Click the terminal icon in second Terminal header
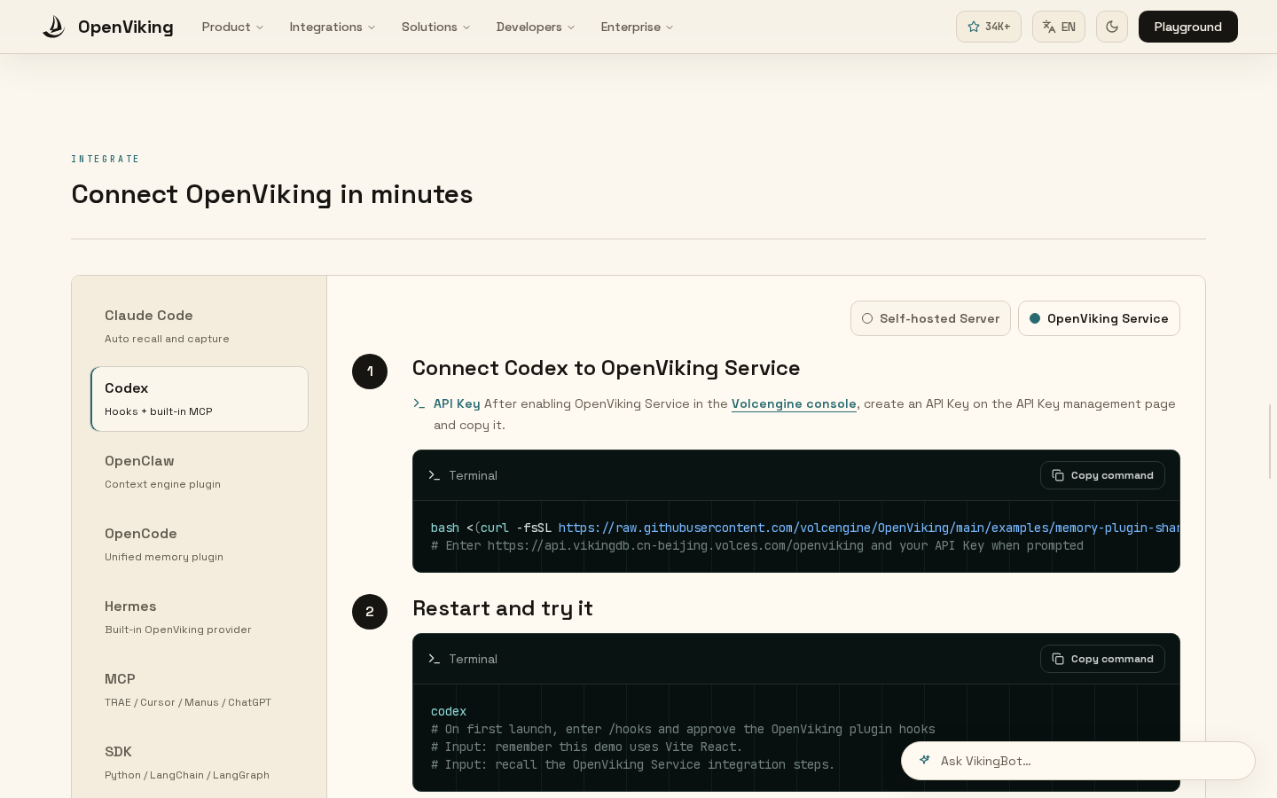 pyautogui.click(x=435, y=659)
